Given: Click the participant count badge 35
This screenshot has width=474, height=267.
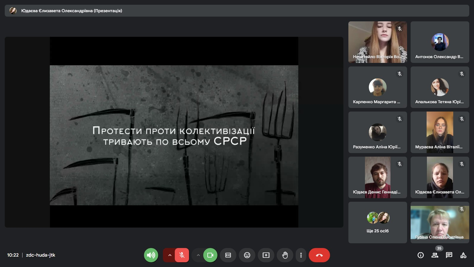Looking at the screenshot, I should [x=439, y=248].
